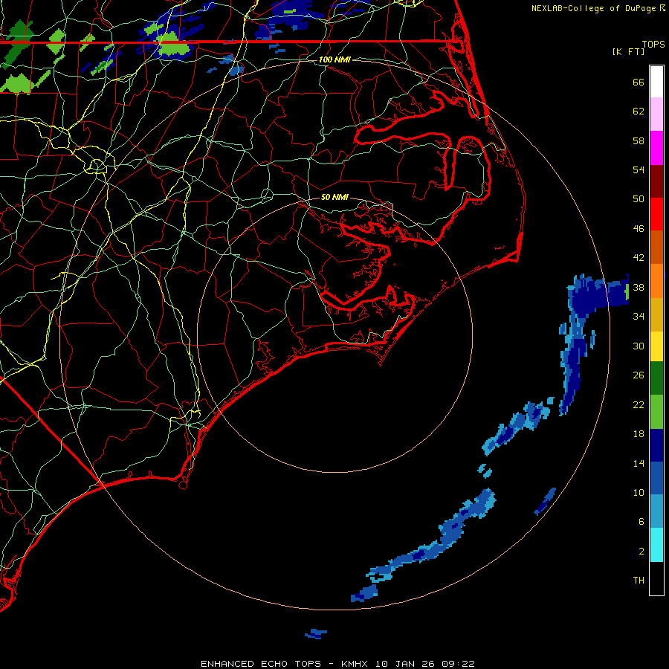This screenshot has width=669, height=669.
Task: Click the '50 NMI' range ring label
Action: [x=334, y=197]
